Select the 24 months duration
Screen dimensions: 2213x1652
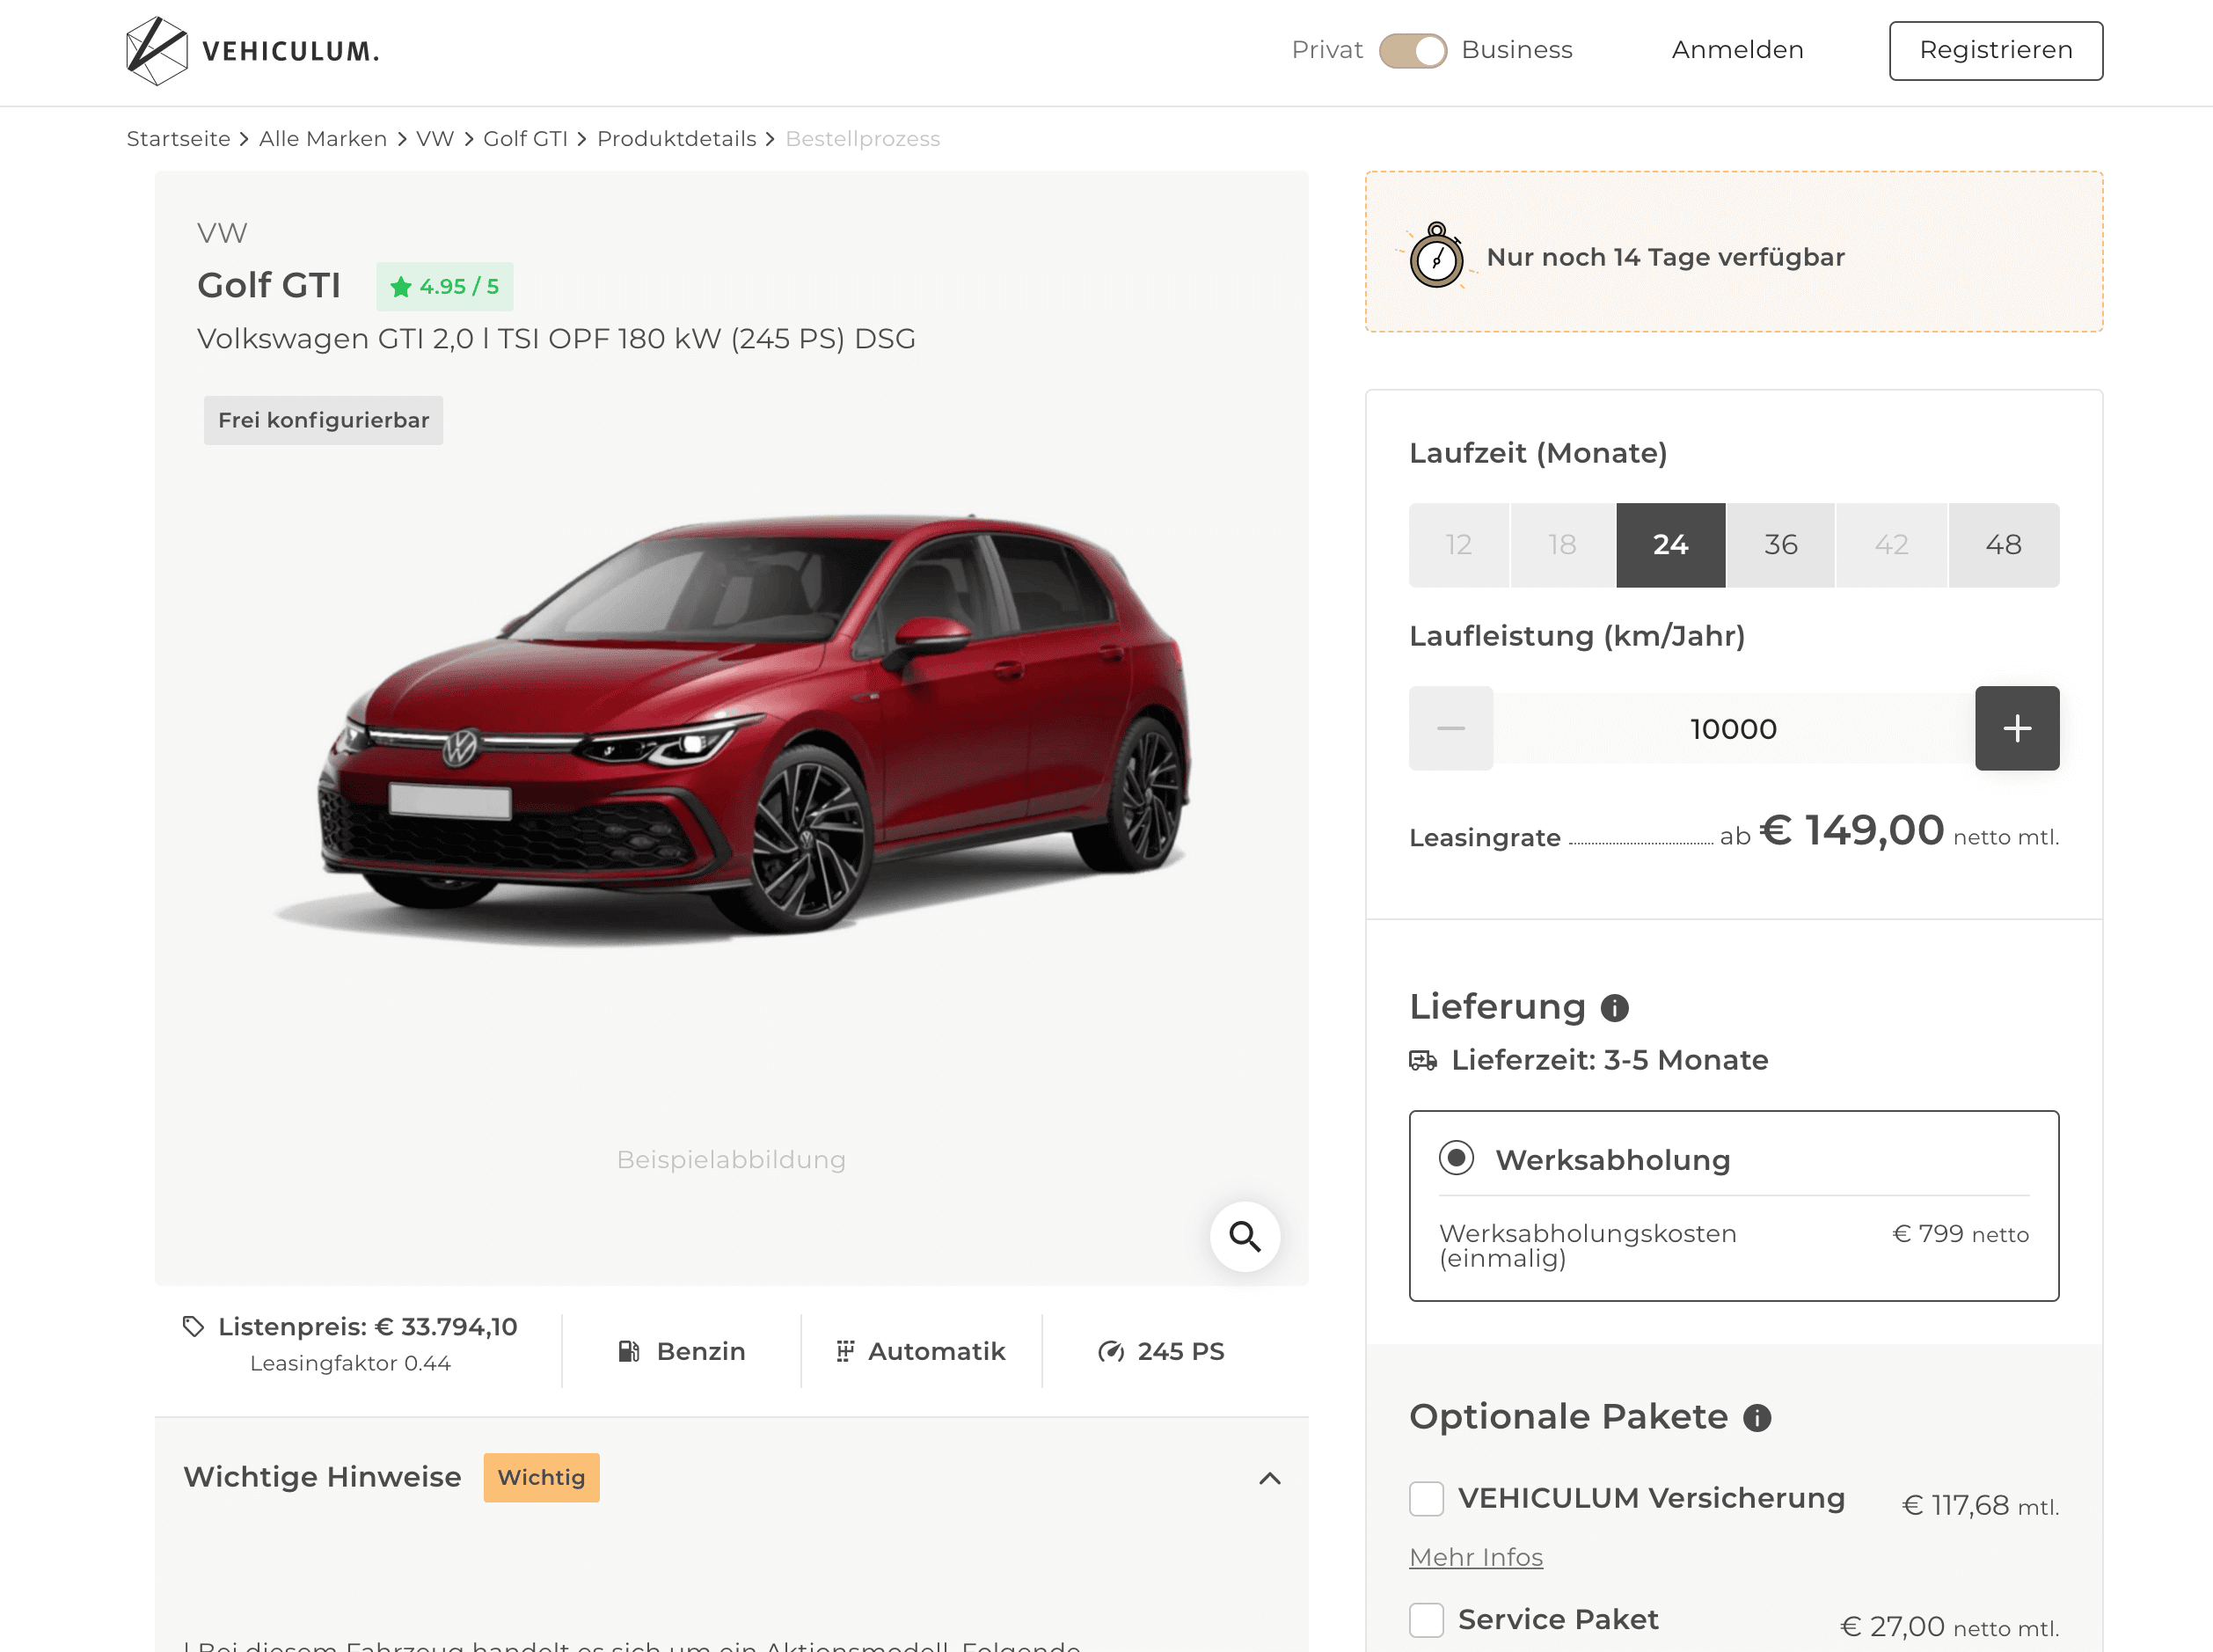tap(1669, 545)
